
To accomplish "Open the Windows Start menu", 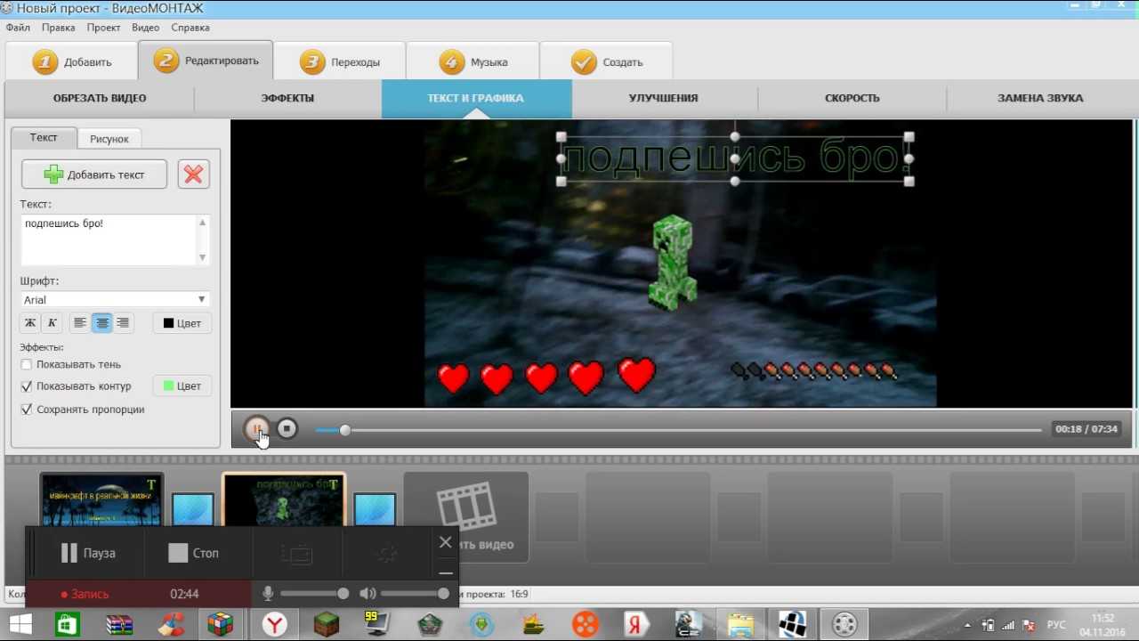I will coord(20,624).
